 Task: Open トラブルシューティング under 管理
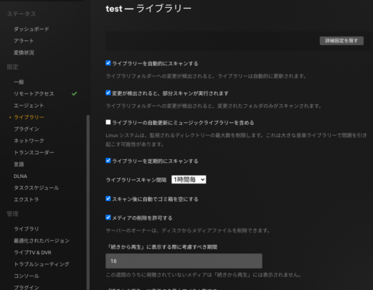click(x=42, y=264)
